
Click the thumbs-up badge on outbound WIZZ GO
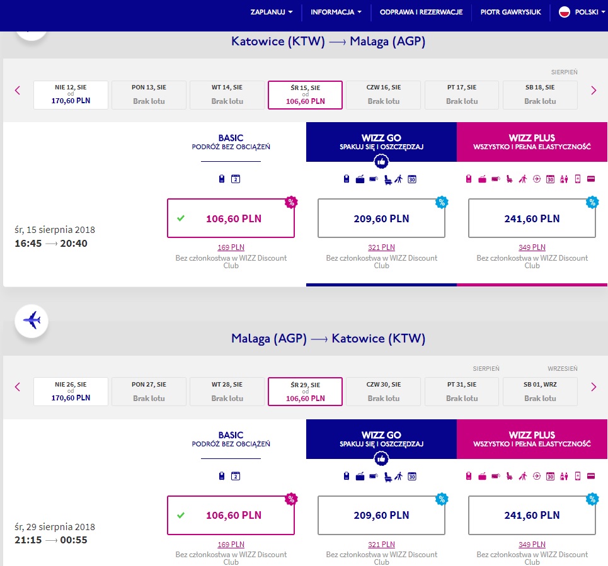(382, 162)
